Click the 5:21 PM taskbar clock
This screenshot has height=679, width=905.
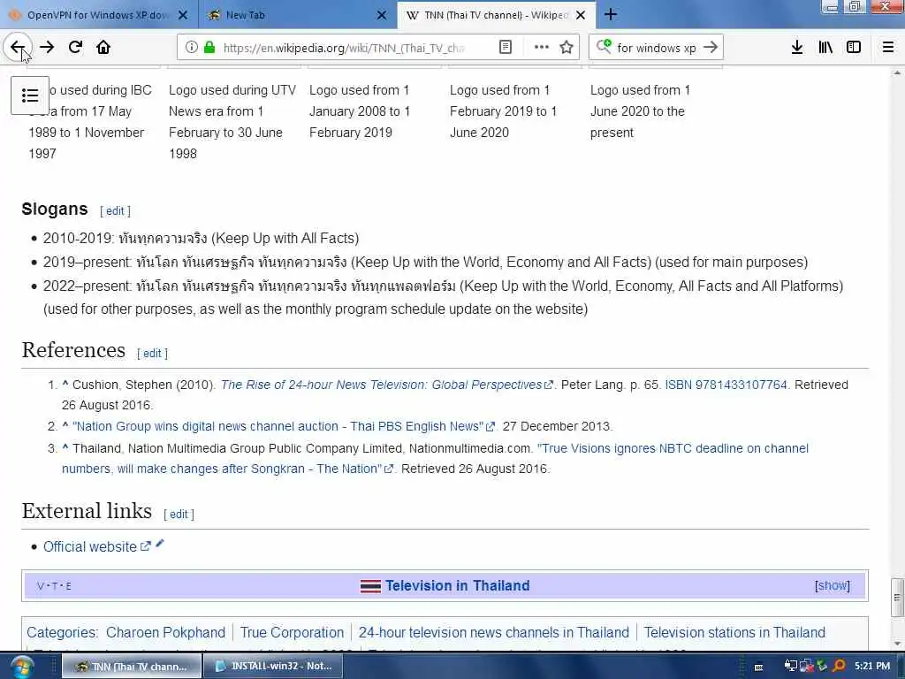pyautogui.click(x=872, y=667)
